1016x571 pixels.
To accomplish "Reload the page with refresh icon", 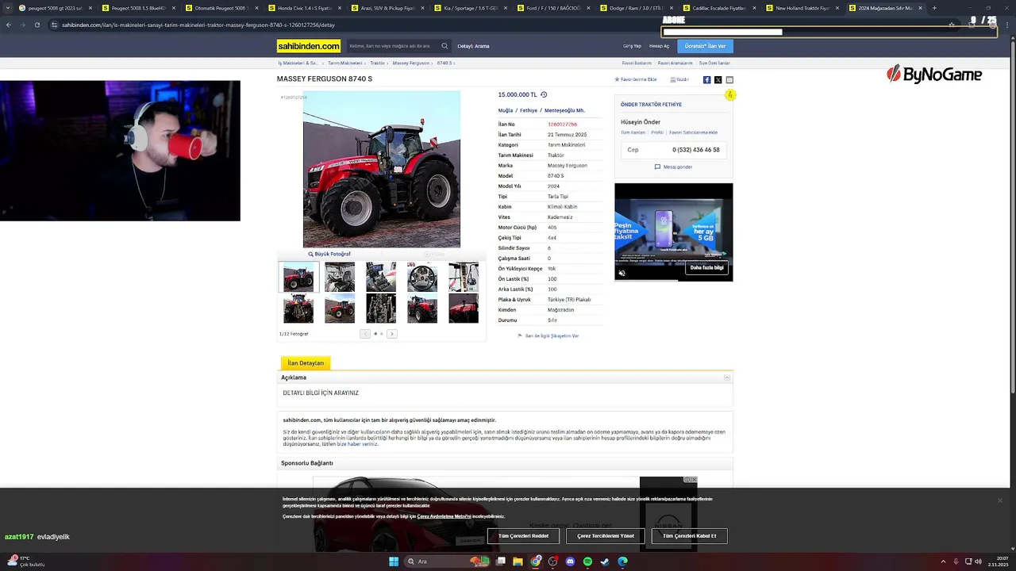I will pyautogui.click(x=37, y=25).
